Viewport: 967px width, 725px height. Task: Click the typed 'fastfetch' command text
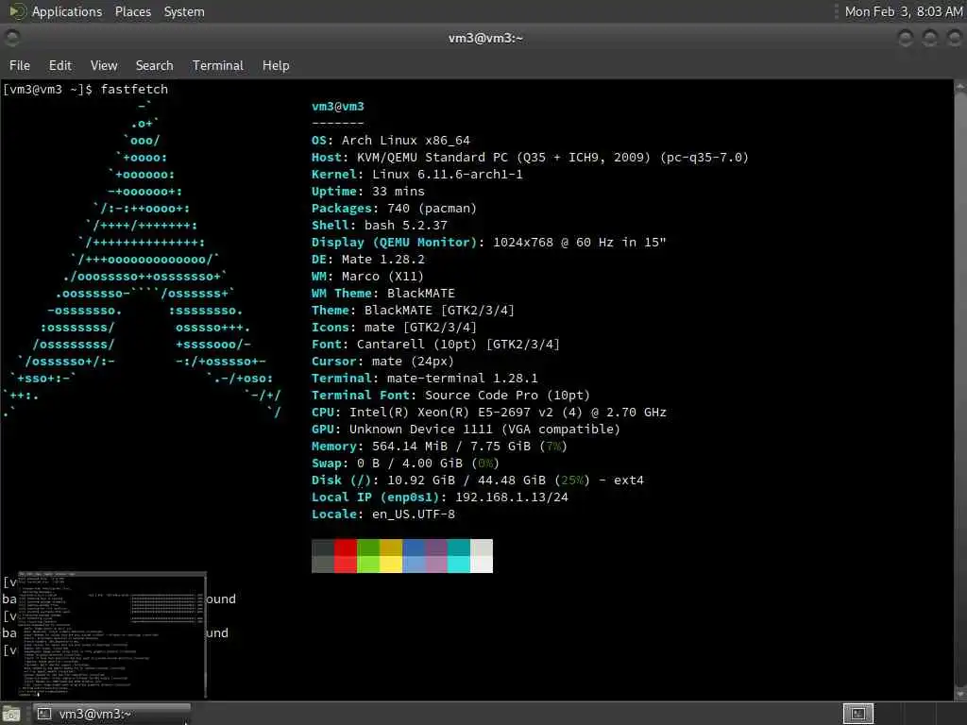tap(134, 90)
